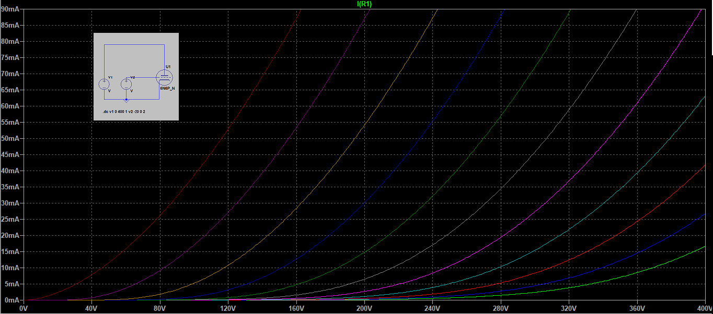
Task: Click the 90mA axis label
Action: tap(10, 9)
